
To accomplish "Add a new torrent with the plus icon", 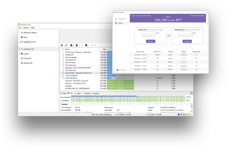I will click(62, 45).
